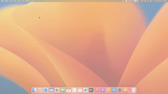168x94 pixels.
Task: Open the Notes app in the Dock
Action: (x=80, y=90)
